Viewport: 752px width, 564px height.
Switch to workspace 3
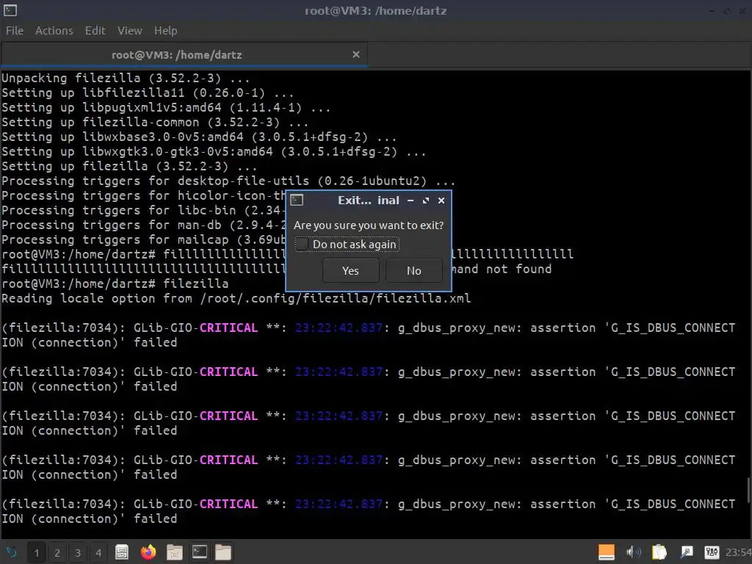pyautogui.click(x=78, y=552)
